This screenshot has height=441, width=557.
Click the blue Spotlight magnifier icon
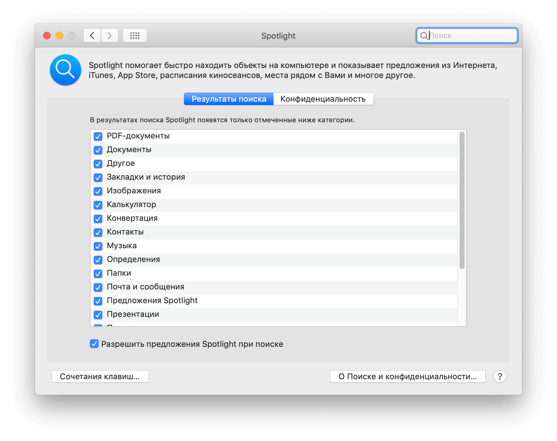click(66, 70)
